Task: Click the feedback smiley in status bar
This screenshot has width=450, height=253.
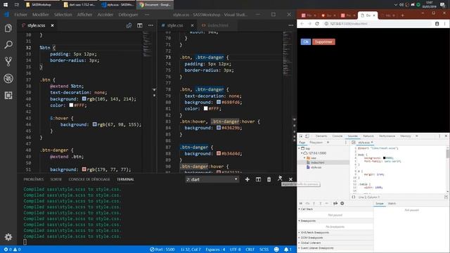Action: (276, 249)
